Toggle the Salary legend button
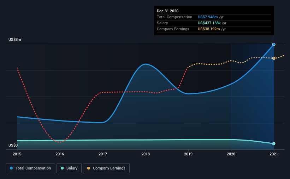 (69, 168)
